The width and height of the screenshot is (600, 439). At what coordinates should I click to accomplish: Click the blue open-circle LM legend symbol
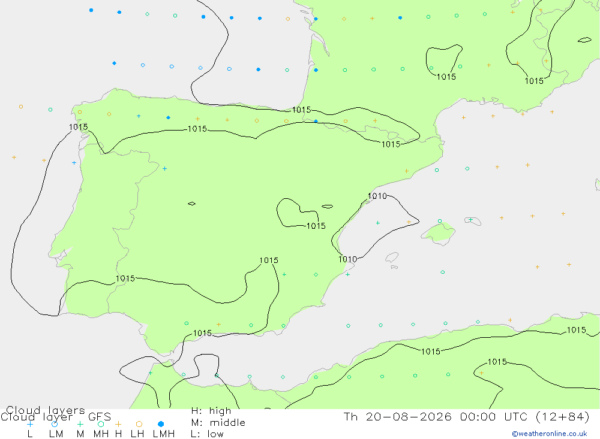[55, 424]
